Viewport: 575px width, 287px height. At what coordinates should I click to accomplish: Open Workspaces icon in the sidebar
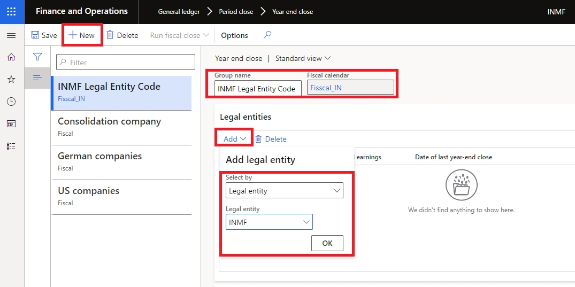[11, 124]
